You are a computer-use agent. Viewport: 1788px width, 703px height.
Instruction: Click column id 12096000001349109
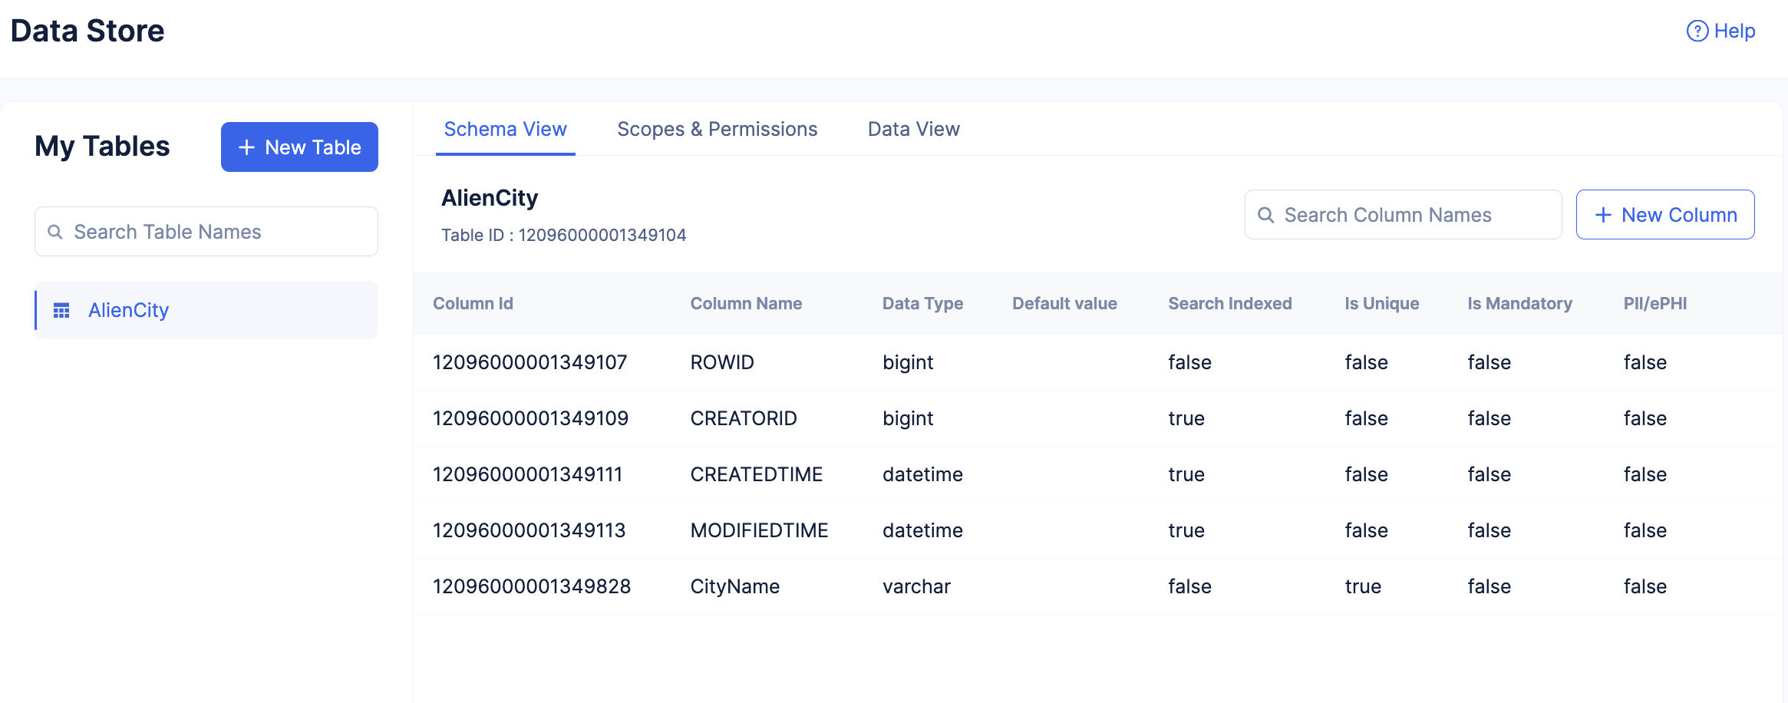(x=531, y=418)
